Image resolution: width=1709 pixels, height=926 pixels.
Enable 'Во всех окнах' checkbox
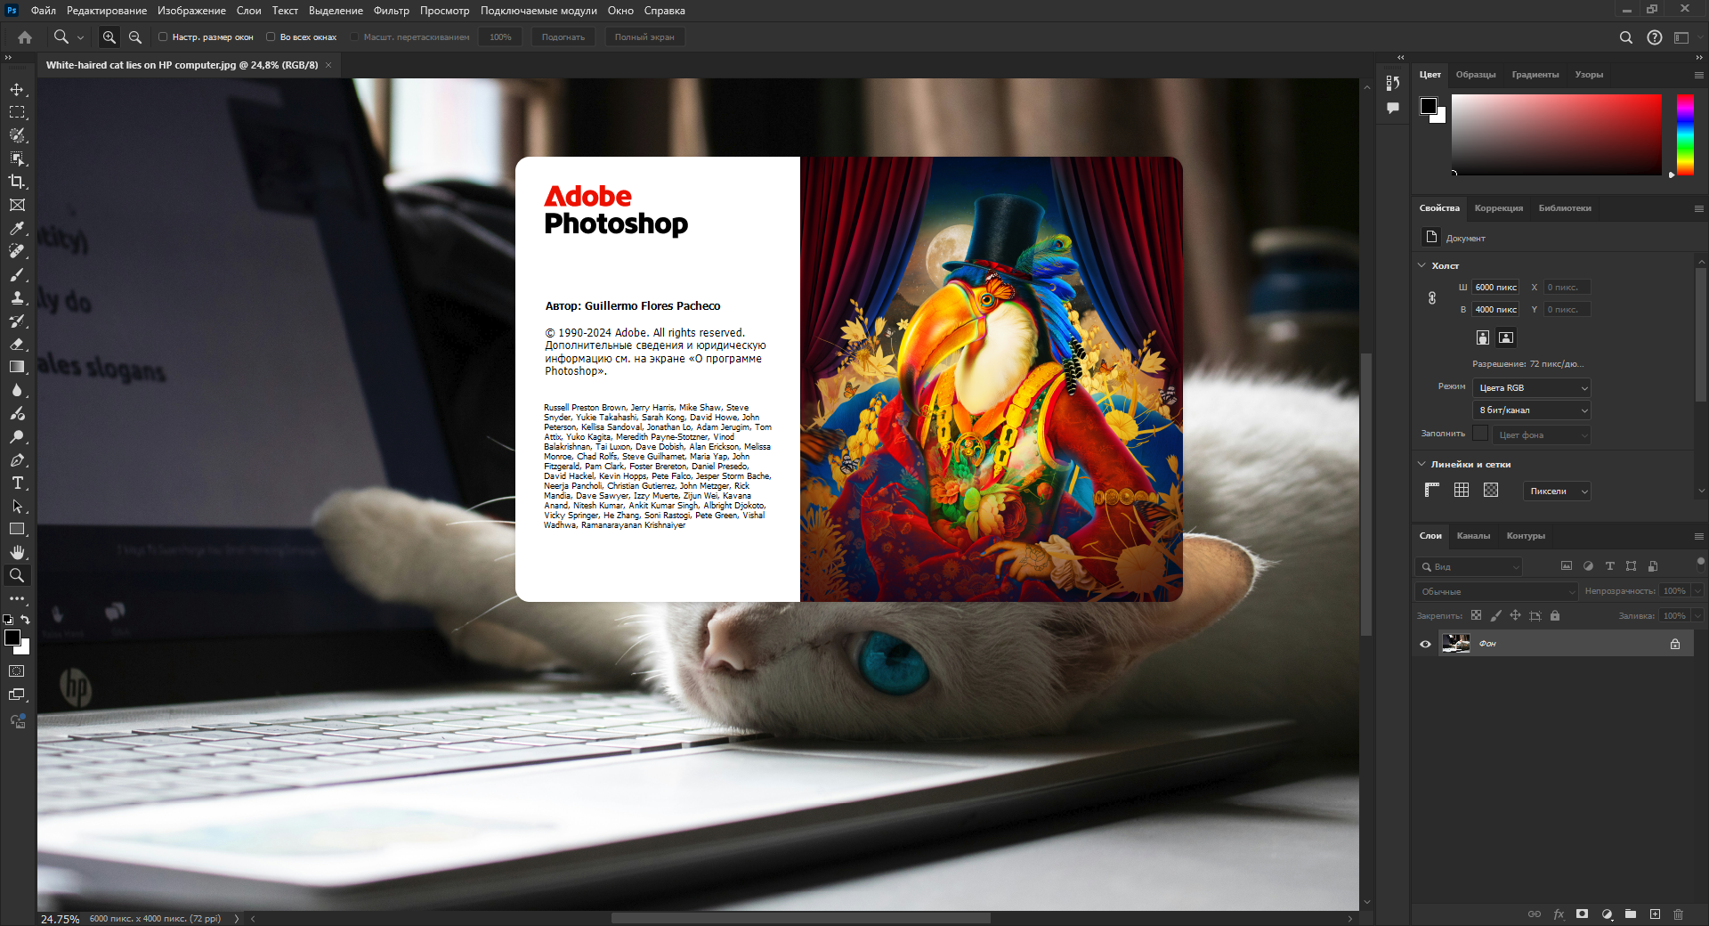pos(271,37)
